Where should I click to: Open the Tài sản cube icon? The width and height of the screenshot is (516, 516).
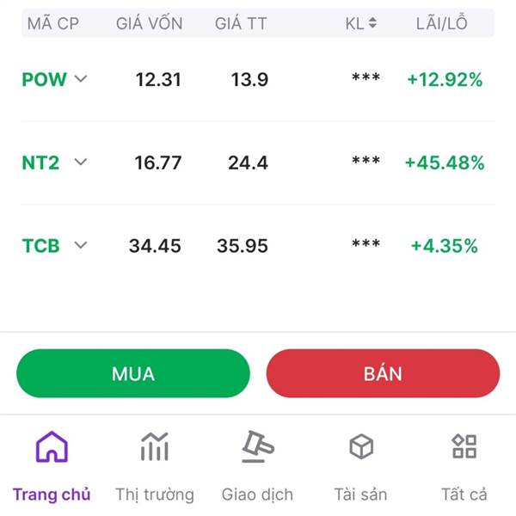pos(361,447)
